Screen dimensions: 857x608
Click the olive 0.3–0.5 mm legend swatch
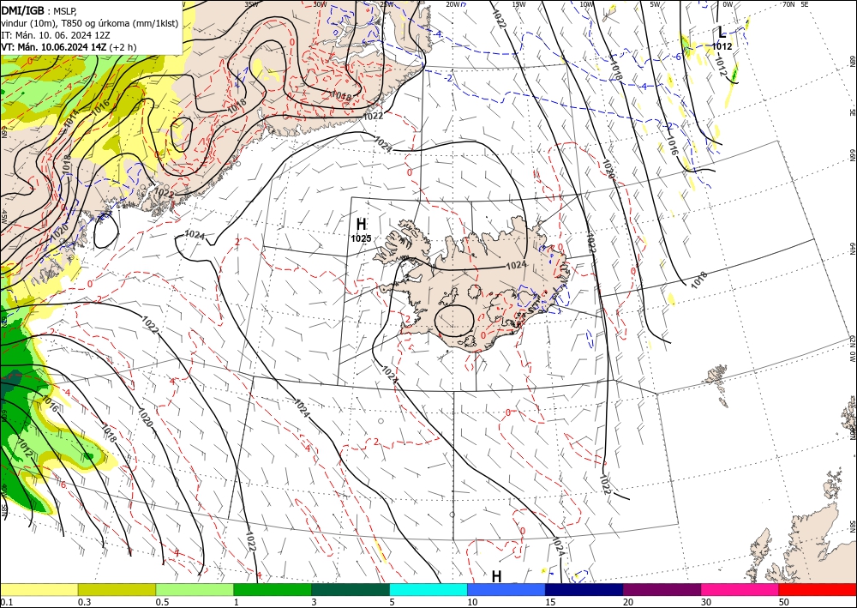(x=117, y=589)
